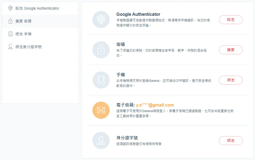
Task: Click the y.s****@gmail.com email address
Action: pos(155,105)
